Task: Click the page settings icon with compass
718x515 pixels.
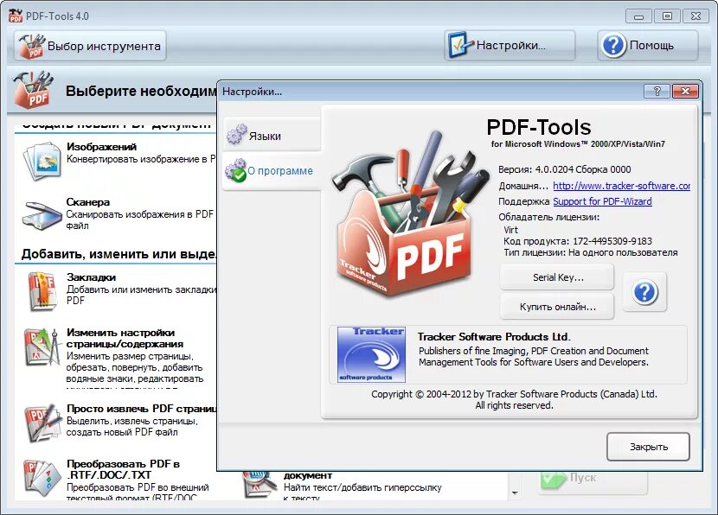Action: (x=42, y=347)
